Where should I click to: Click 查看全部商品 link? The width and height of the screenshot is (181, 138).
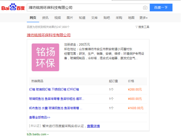(40, 117)
